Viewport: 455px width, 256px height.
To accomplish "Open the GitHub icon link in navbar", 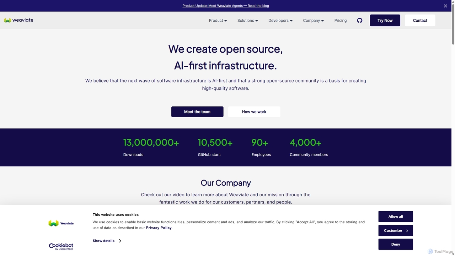I will [360, 20].
